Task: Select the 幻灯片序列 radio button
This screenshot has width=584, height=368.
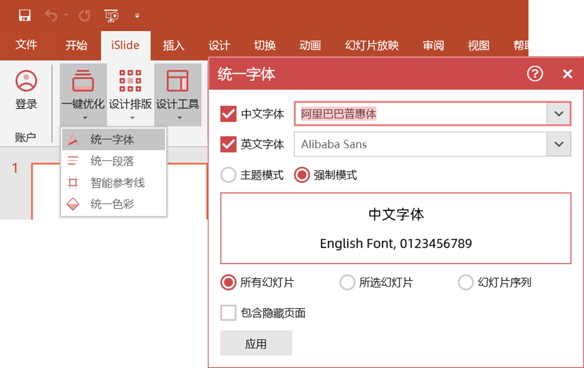Action: click(x=466, y=282)
